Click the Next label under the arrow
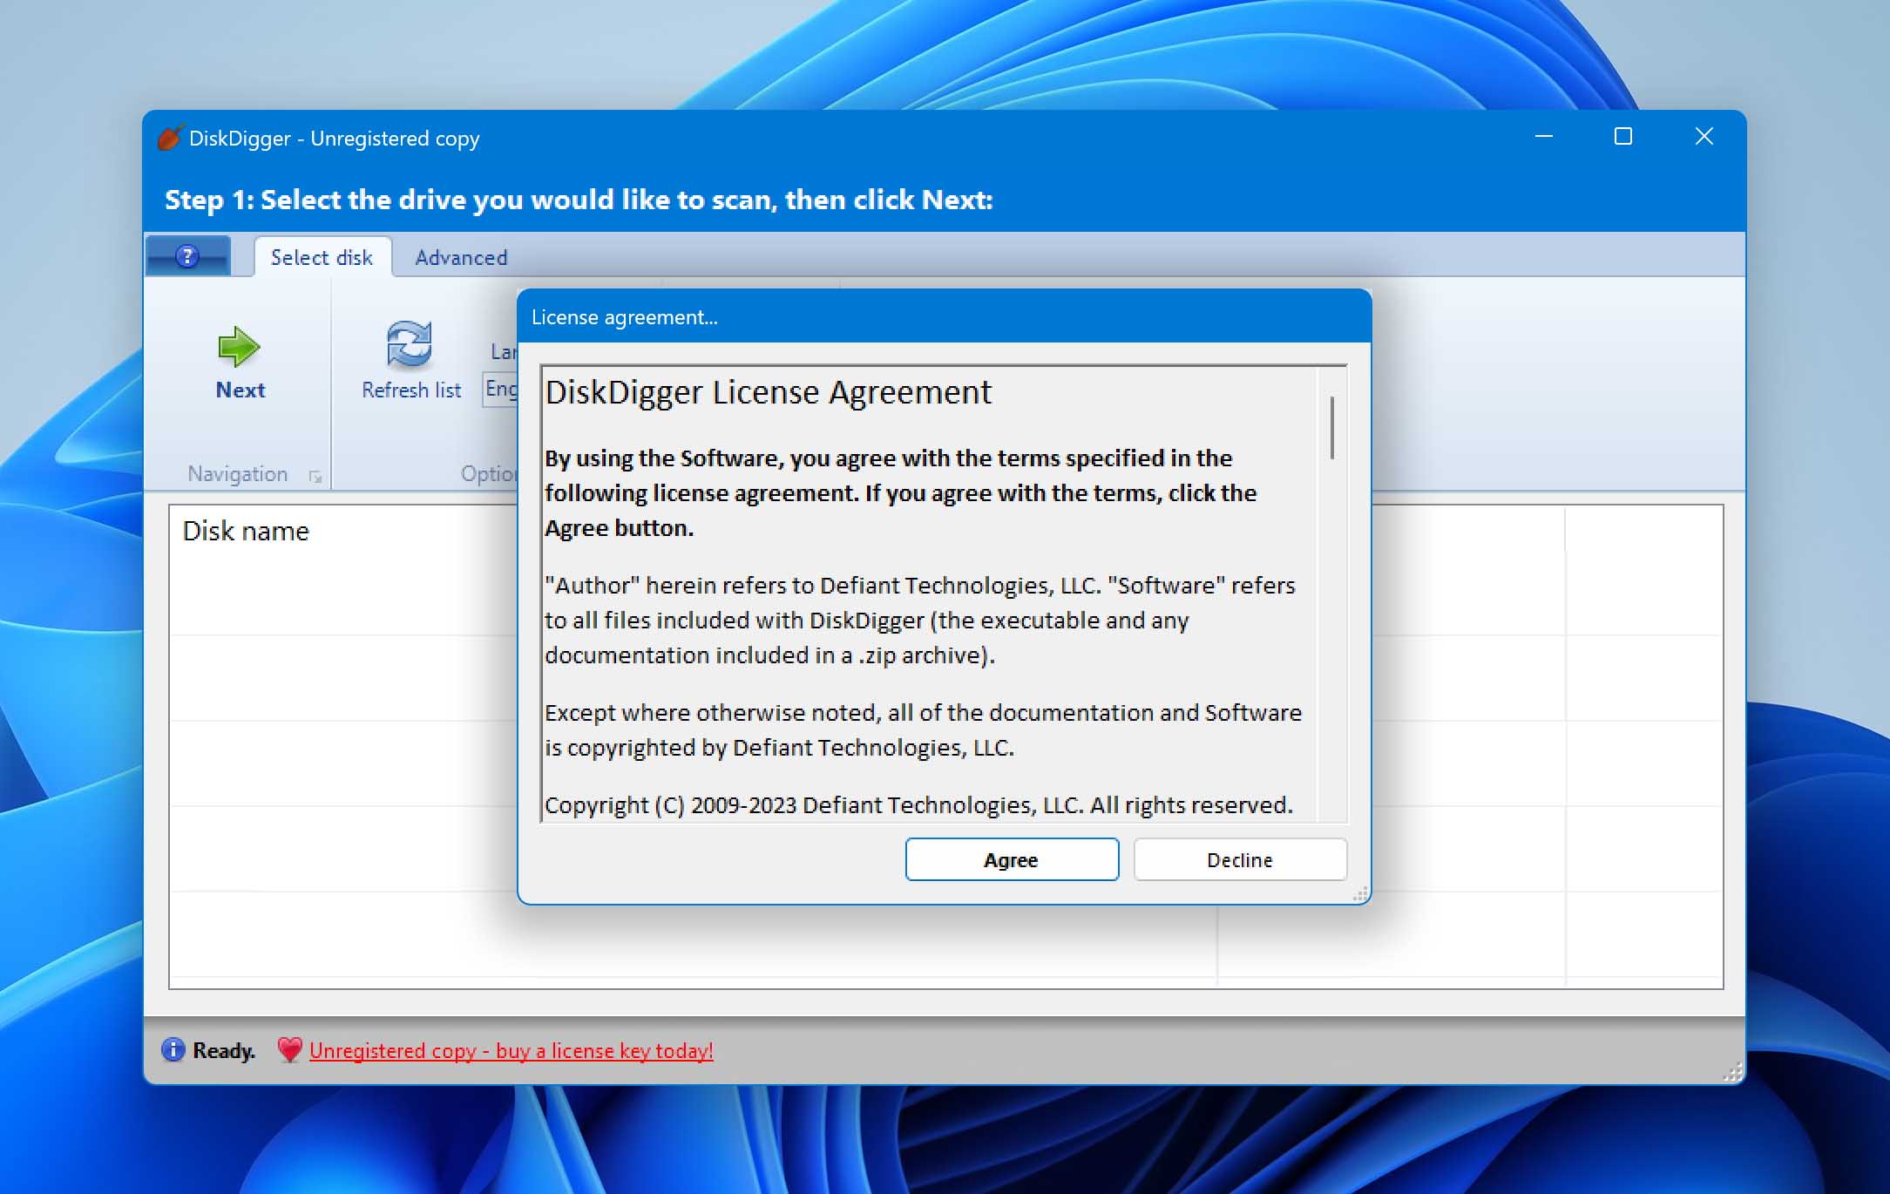This screenshot has width=1890, height=1194. 240,390
